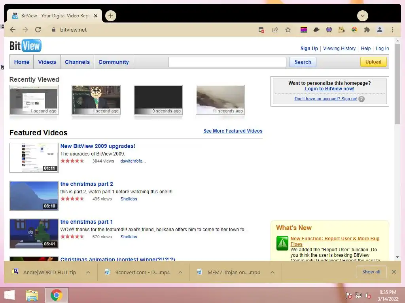
Task: Click the network tray icon
Action: (358, 295)
